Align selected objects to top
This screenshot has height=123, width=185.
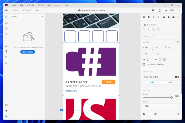coord(144,17)
